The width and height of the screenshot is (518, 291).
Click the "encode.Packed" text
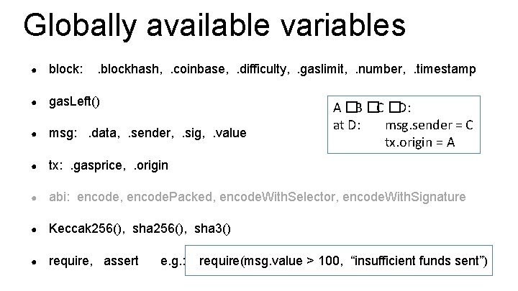click(x=183, y=197)
